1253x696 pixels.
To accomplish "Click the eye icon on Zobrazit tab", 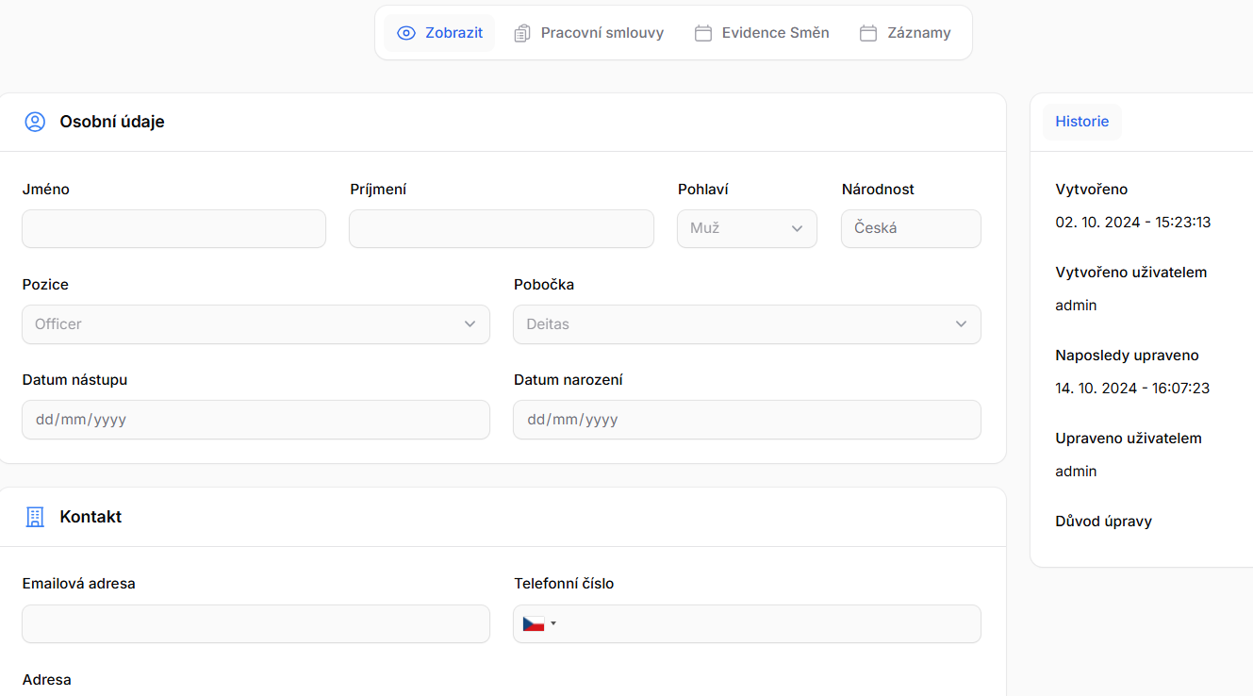I will pos(406,33).
